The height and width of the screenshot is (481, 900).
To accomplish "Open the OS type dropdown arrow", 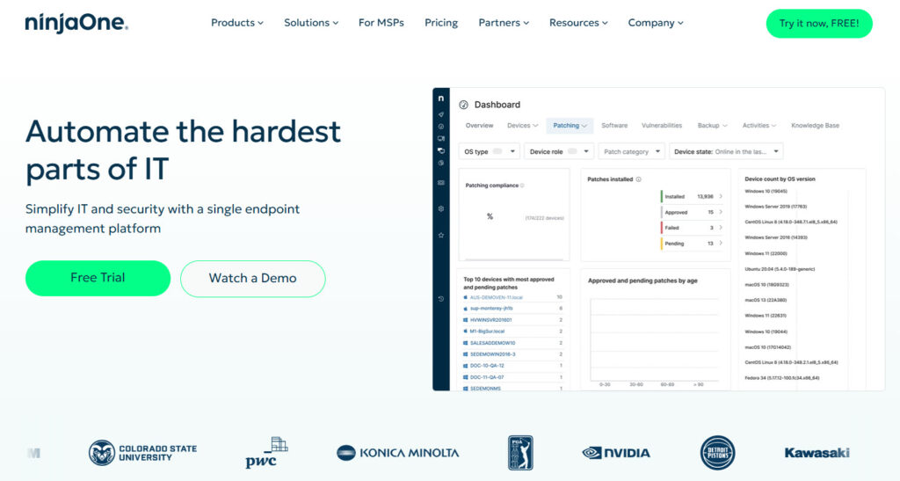I will pyautogui.click(x=512, y=151).
